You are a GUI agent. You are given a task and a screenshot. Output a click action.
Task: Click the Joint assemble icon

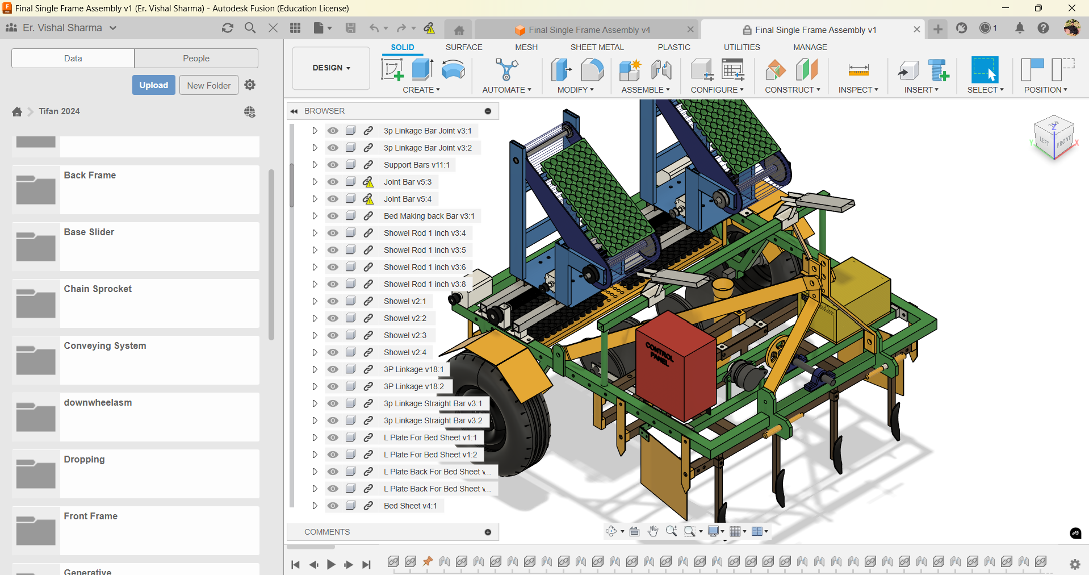[661, 70]
